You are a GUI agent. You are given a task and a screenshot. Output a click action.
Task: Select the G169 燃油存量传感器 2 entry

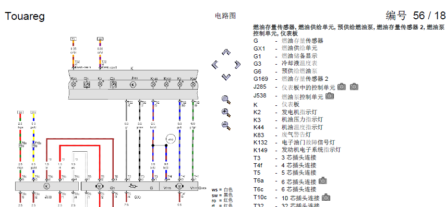[x=291, y=79]
